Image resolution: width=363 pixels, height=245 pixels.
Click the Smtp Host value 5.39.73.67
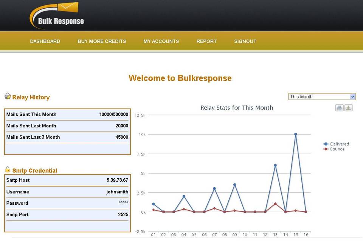click(117, 180)
